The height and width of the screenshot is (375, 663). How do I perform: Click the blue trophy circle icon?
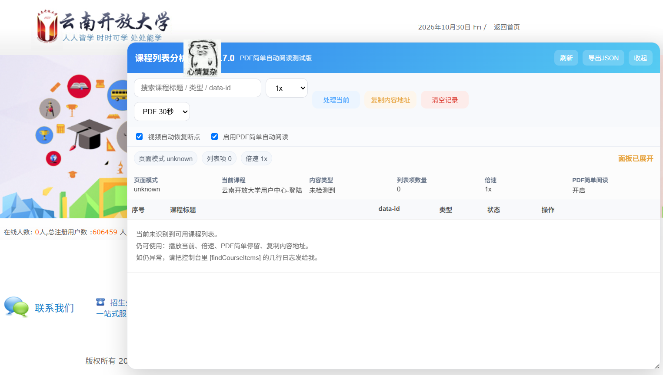[44, 135]
